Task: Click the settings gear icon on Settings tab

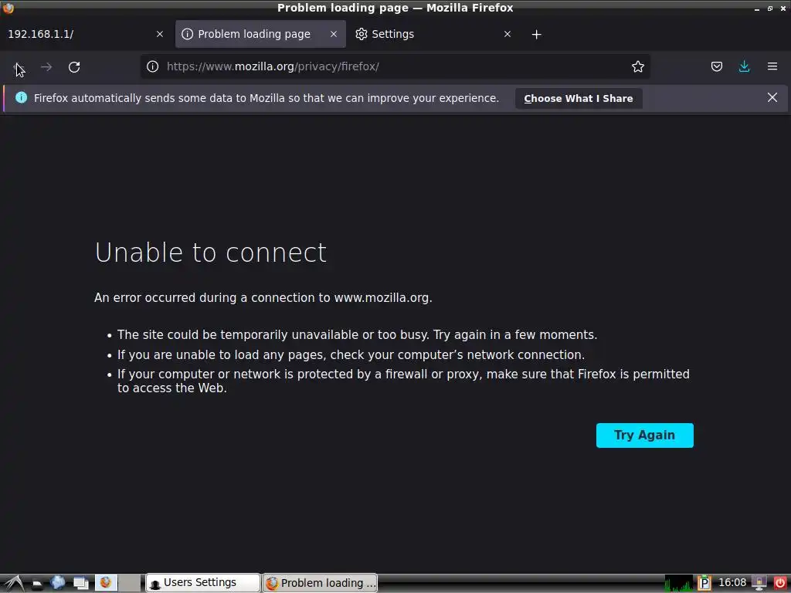Action: point(362,34)
